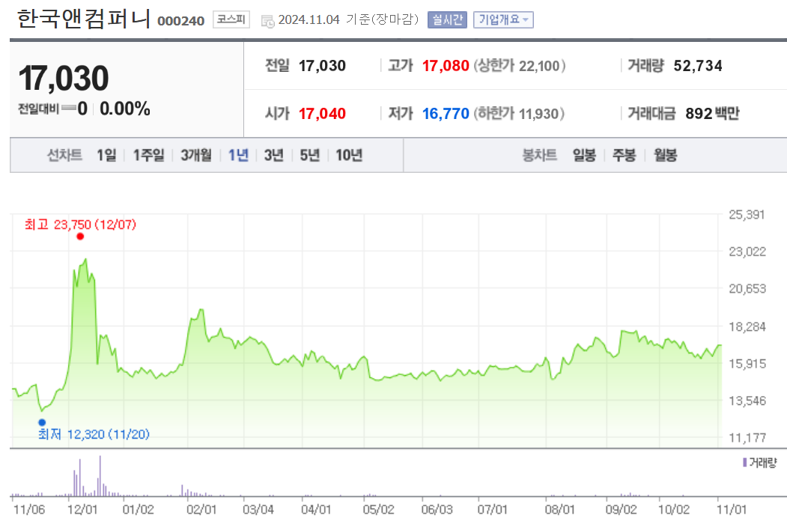Click the 최고 23,750 (12/07) label
This screenshot has width=787, height=524.
[80, 225]
